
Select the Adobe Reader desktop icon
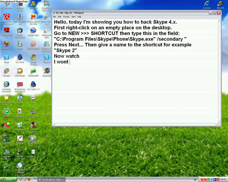point(7,33)
